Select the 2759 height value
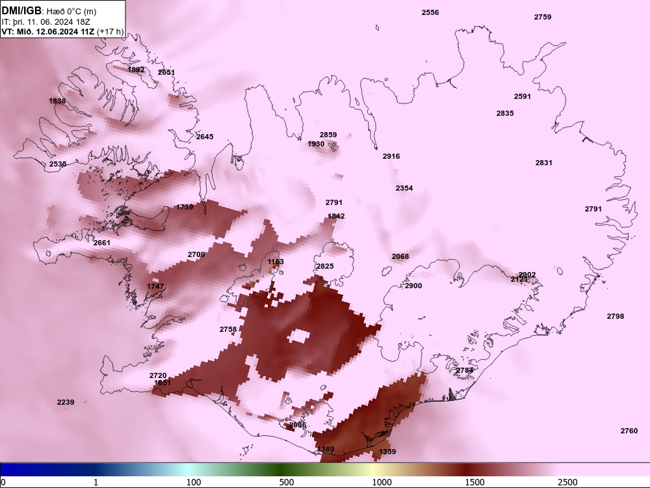The height and width of the screenshot is (488, 650). point(543,17)
